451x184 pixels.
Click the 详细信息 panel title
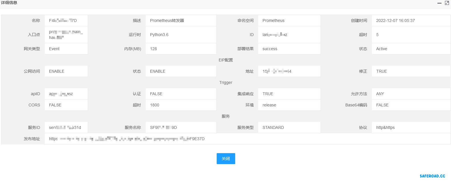click(x=9, y=3)
